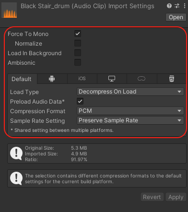Open the three-dot inspector options menu
This screenshot has height=212, width=188.
pos(185,6)
